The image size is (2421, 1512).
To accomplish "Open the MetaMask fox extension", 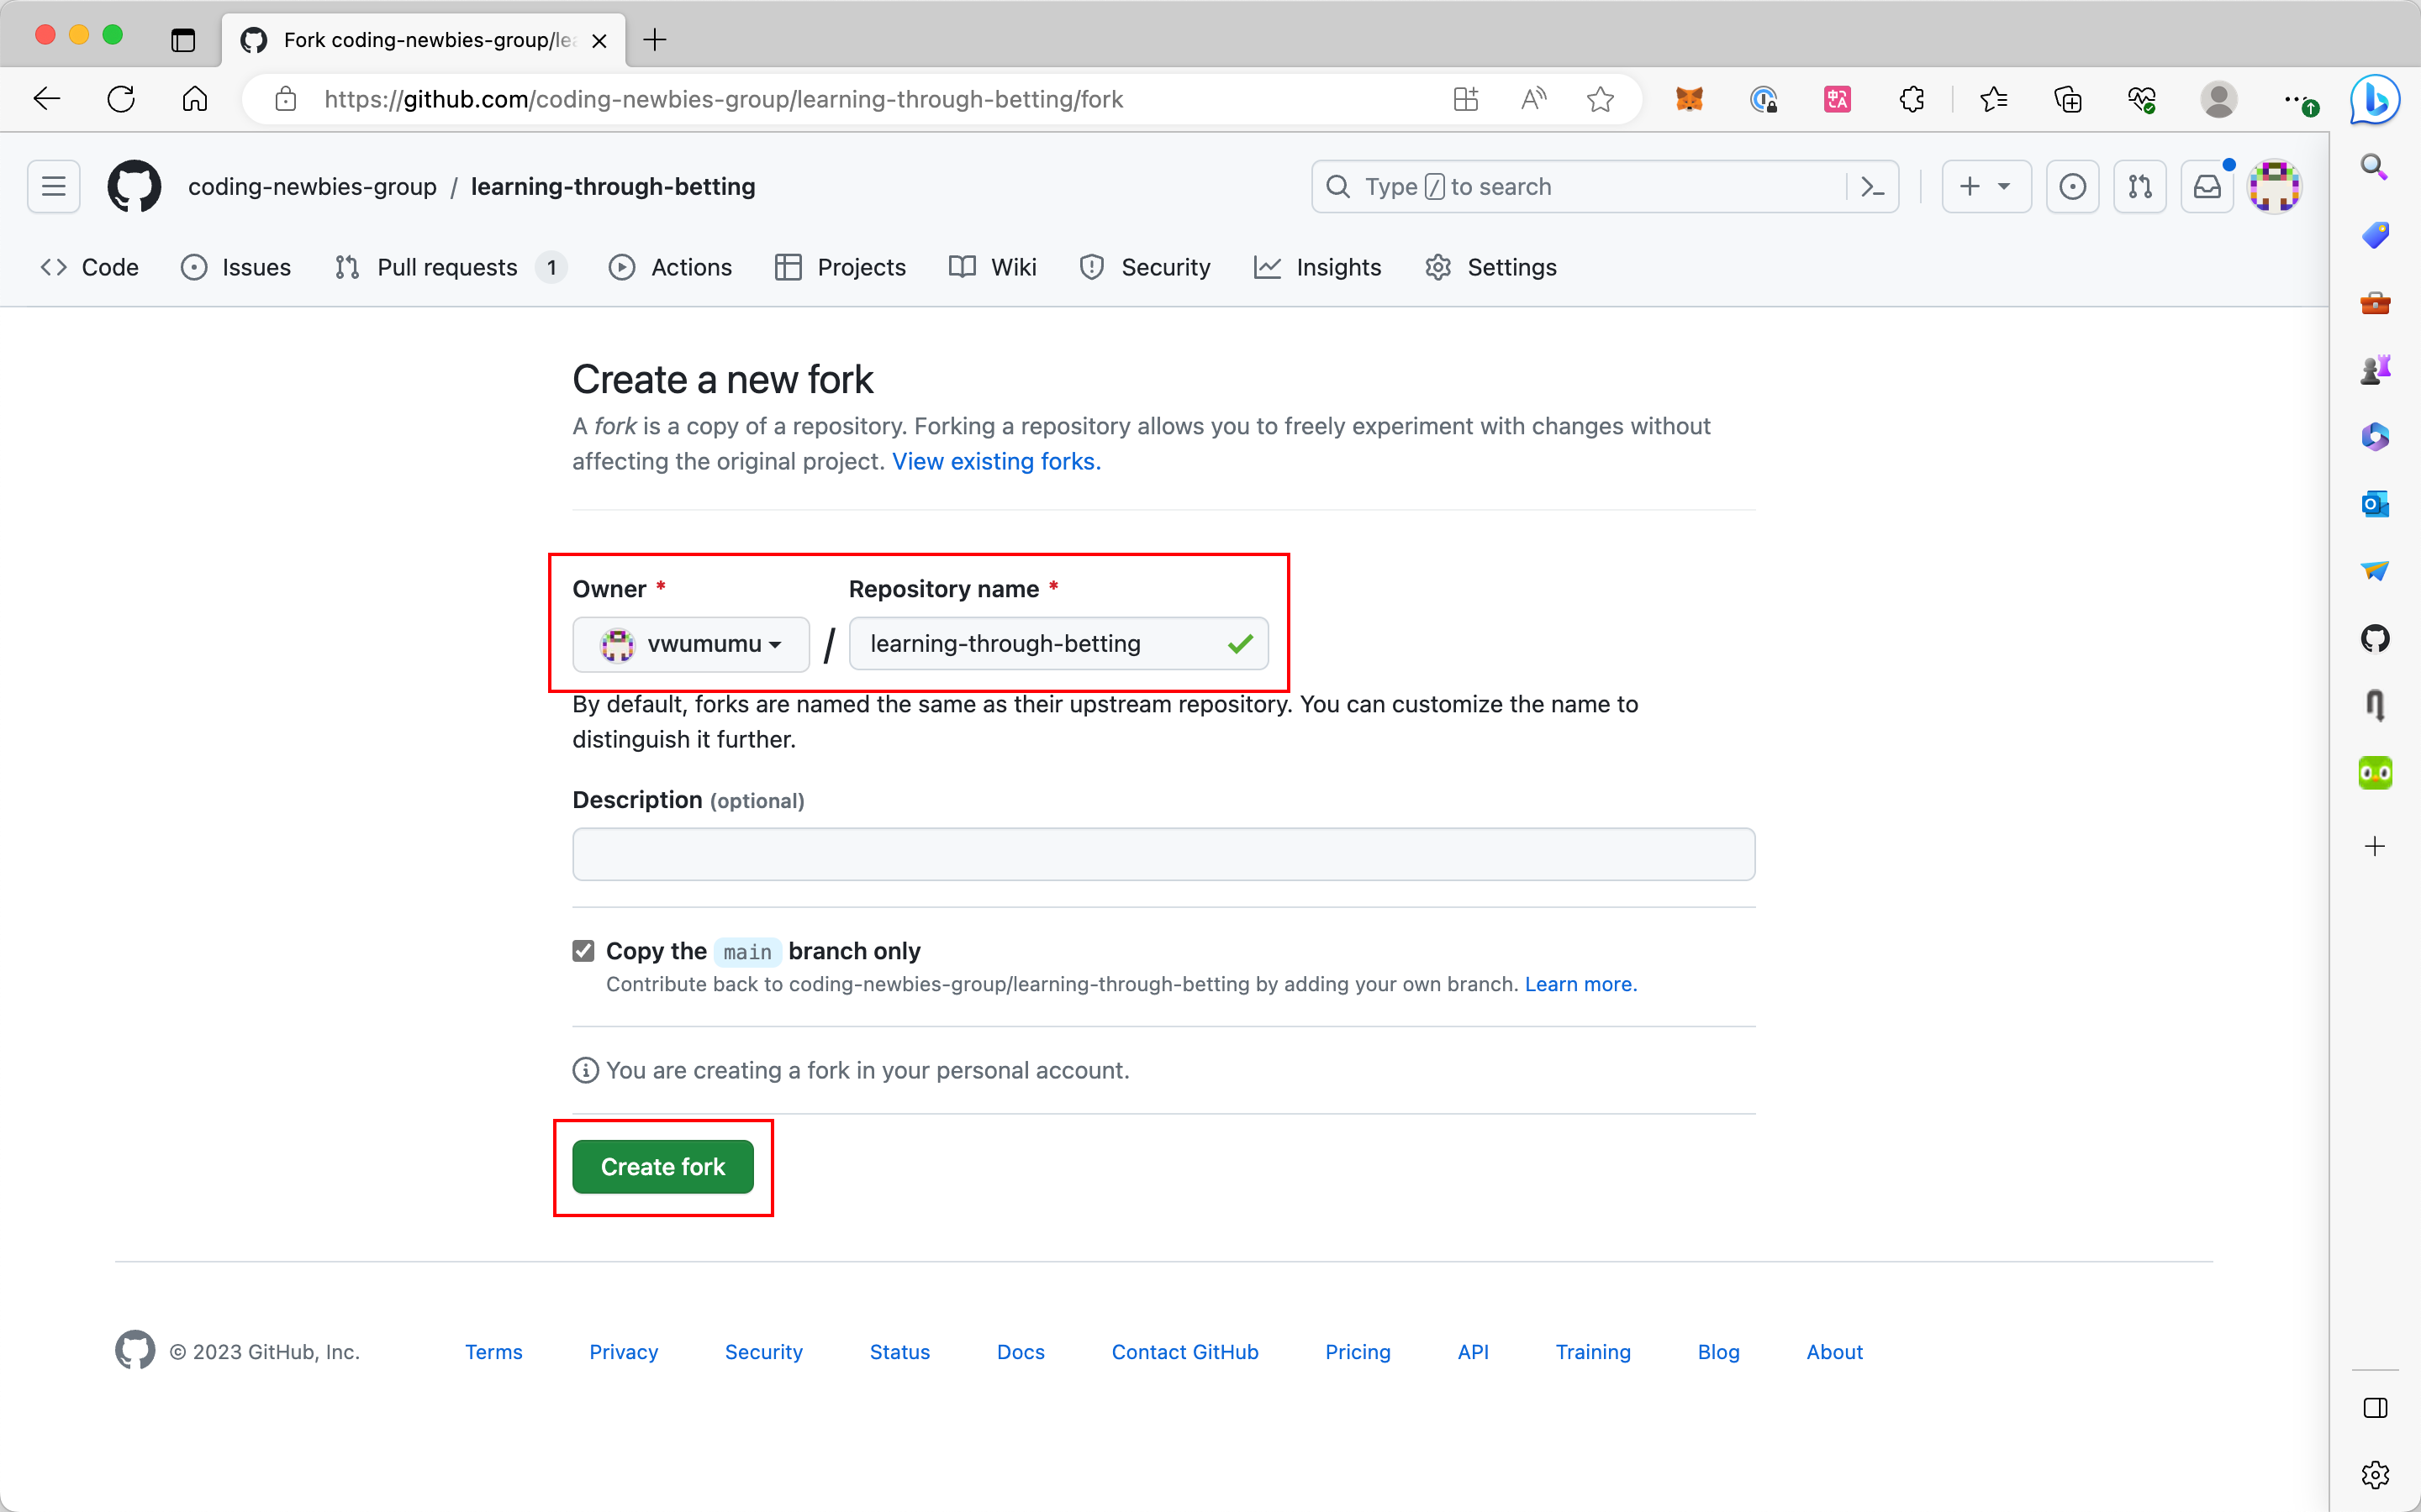I will click(1689, 99).
